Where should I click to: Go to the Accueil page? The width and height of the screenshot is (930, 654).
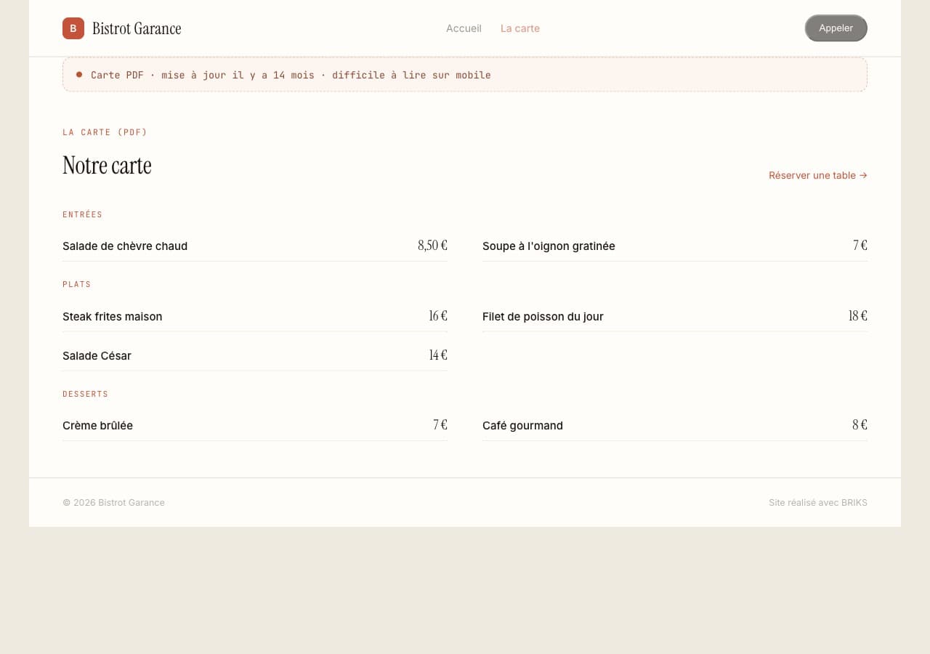[464, 28]
